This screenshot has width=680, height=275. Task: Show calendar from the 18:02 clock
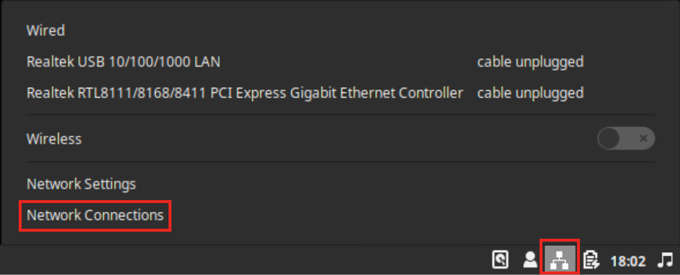click(628, 260)
